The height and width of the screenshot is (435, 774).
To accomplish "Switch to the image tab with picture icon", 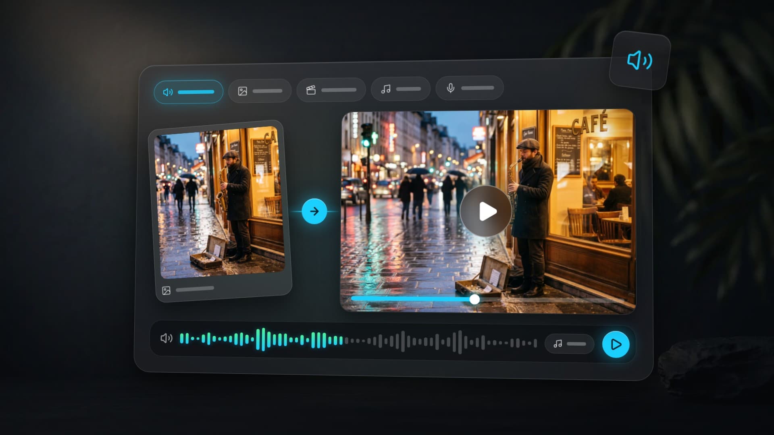I will point(260,91).
